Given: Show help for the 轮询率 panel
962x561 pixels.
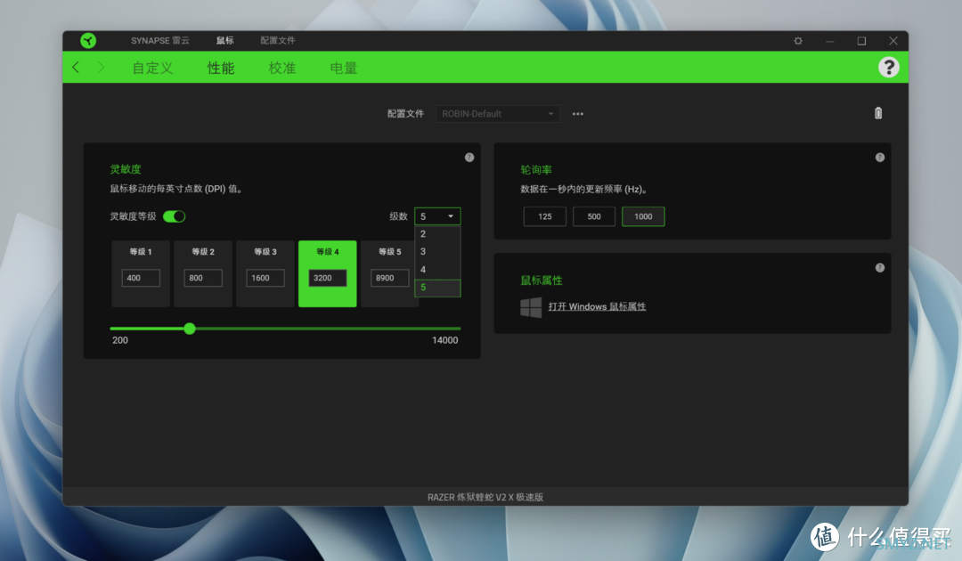Looking at the screenshot, I should 880,158.
